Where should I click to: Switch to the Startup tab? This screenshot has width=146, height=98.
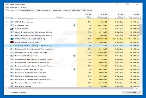(x=57, y=10)
